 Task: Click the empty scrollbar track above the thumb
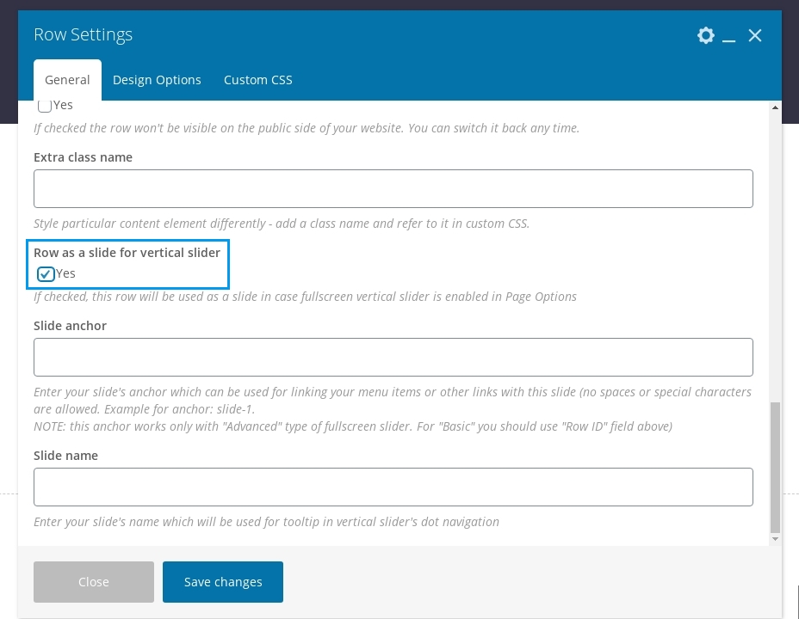pyautogui.click(x=775, y=258)
